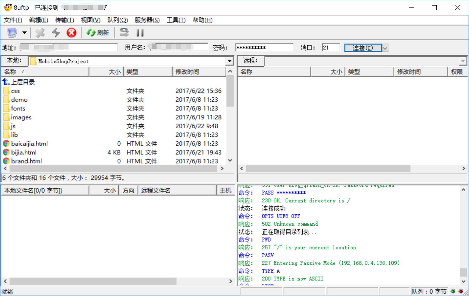This screenshot has width=469, height=296.
Task: Select the js folder icon
Action: tap(6, 126)
